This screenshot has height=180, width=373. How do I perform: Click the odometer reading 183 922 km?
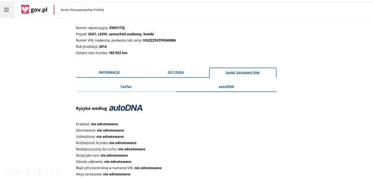pyautogui.click(x=118, y=53)
